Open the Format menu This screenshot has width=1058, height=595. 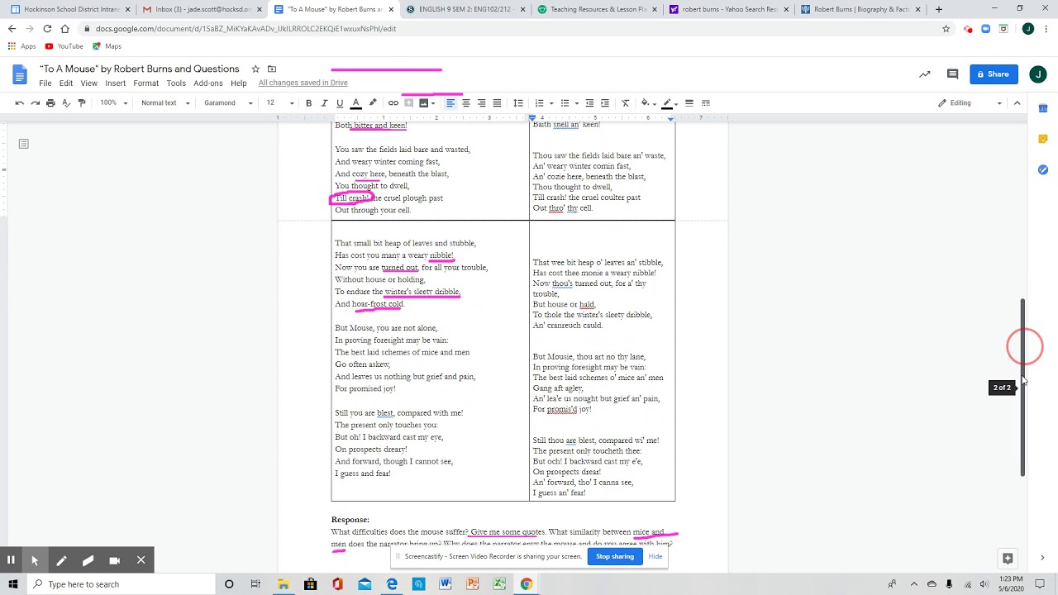[145, 83]
